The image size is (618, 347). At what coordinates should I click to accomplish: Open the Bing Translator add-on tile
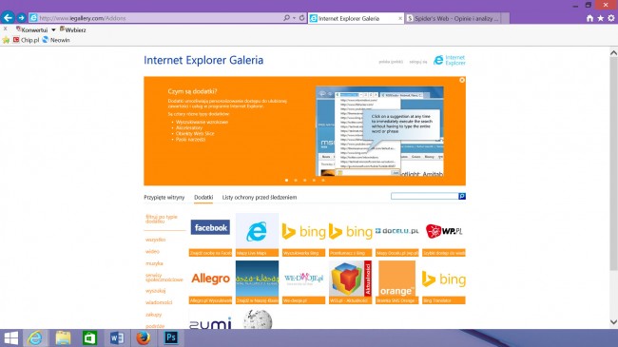tap(444, 282)
